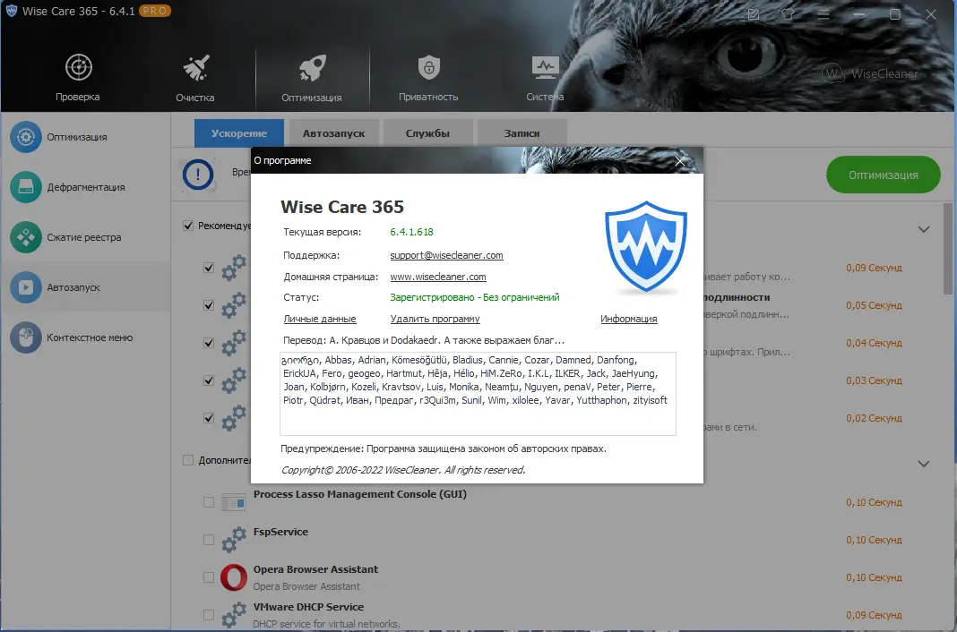Viewport: 957px width, 632px height.
Task: Click the 0,10 Секунд value for FspService
Action: point(874,540)
